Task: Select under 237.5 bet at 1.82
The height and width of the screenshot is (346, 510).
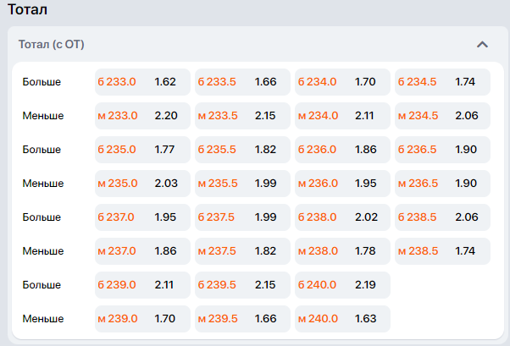Action: click(x=242, y=250)
